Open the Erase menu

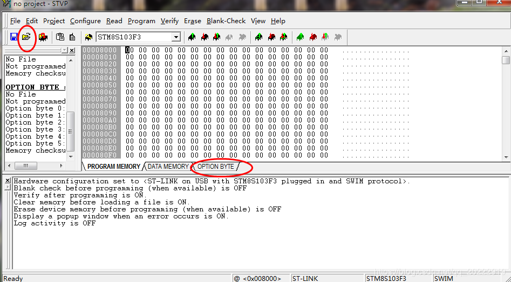[193, 21]
